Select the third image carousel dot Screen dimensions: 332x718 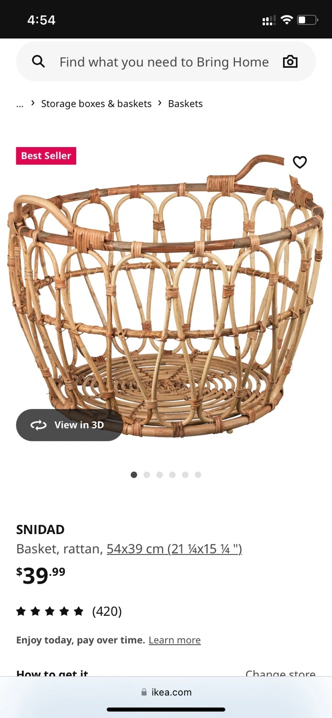(160, 475)
